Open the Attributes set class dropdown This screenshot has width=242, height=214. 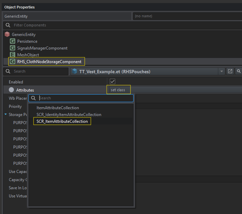(x=118, y=90)
